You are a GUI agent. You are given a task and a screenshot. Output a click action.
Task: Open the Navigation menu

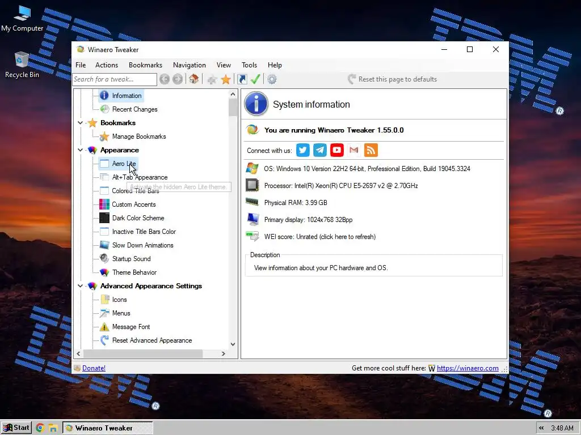(190, 65)
